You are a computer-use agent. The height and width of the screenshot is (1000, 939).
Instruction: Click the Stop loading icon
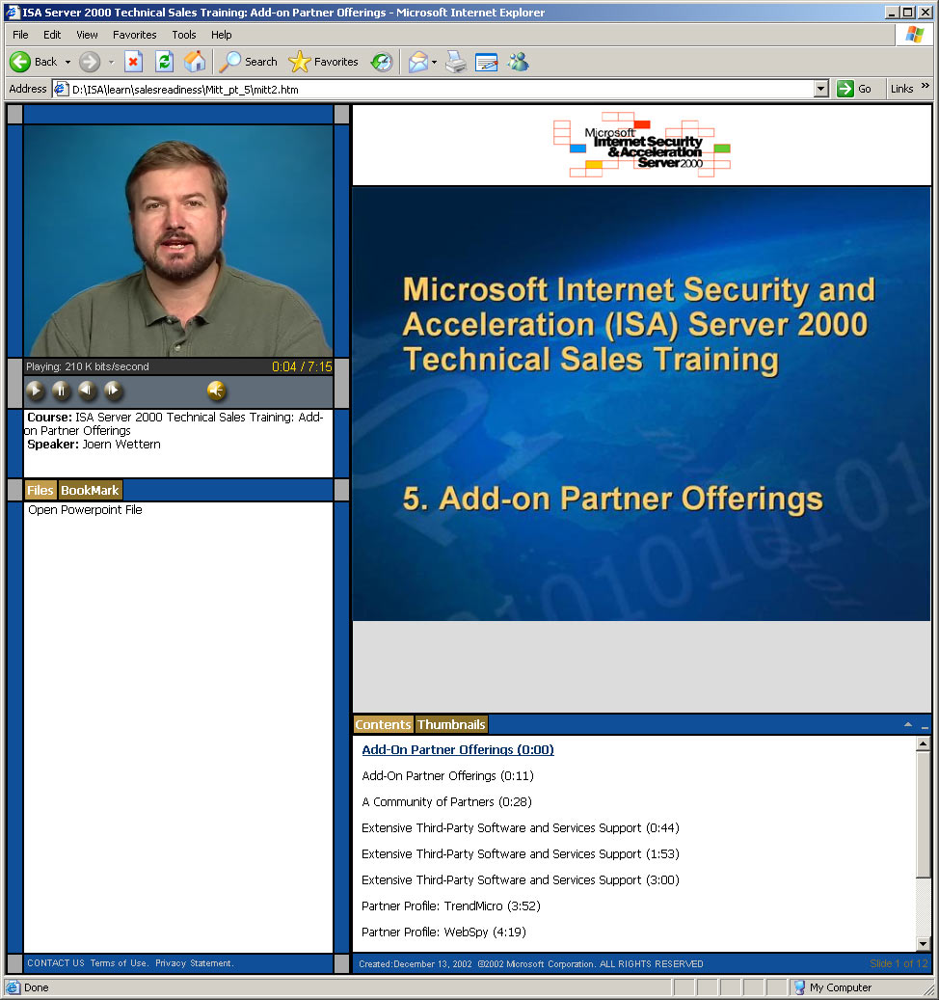tap(133, 62)
